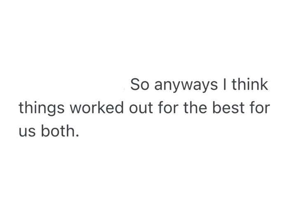Click the letter "b" starting "best"
The height and width of the screenshot is (216, 295).
coord(216,108)
